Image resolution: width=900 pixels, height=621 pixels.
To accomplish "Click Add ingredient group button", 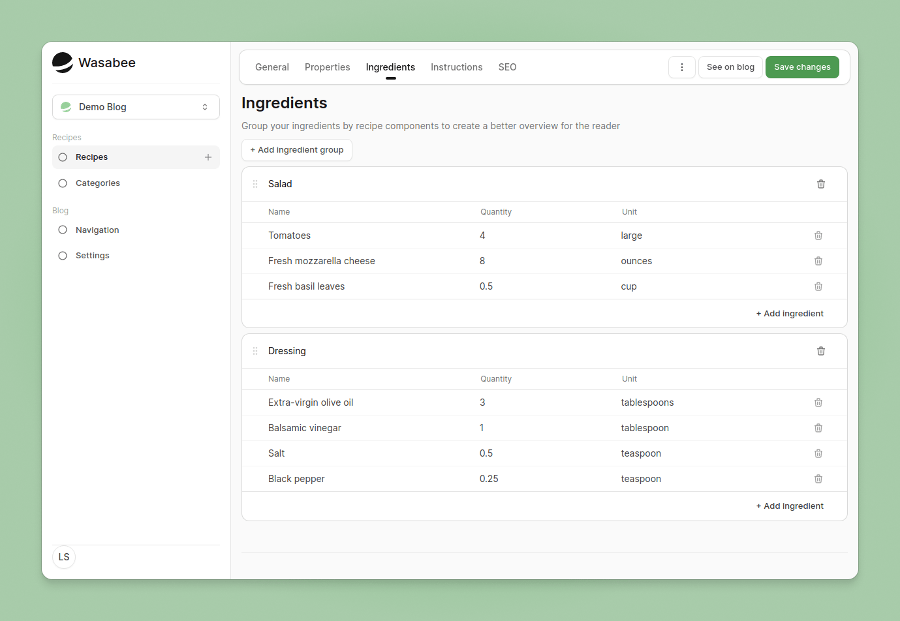I will point(297,150).
